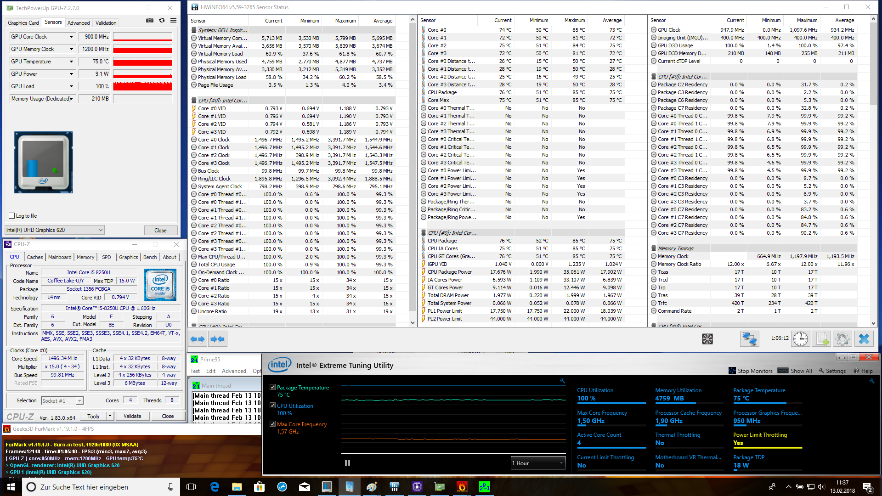Open the 1 Hour time range dropdown

[x=538, y=463]
